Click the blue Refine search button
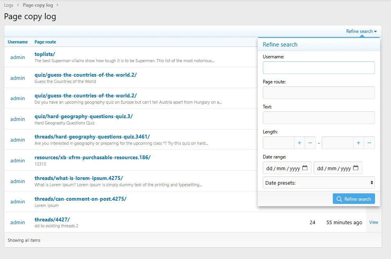 (354, 199)
